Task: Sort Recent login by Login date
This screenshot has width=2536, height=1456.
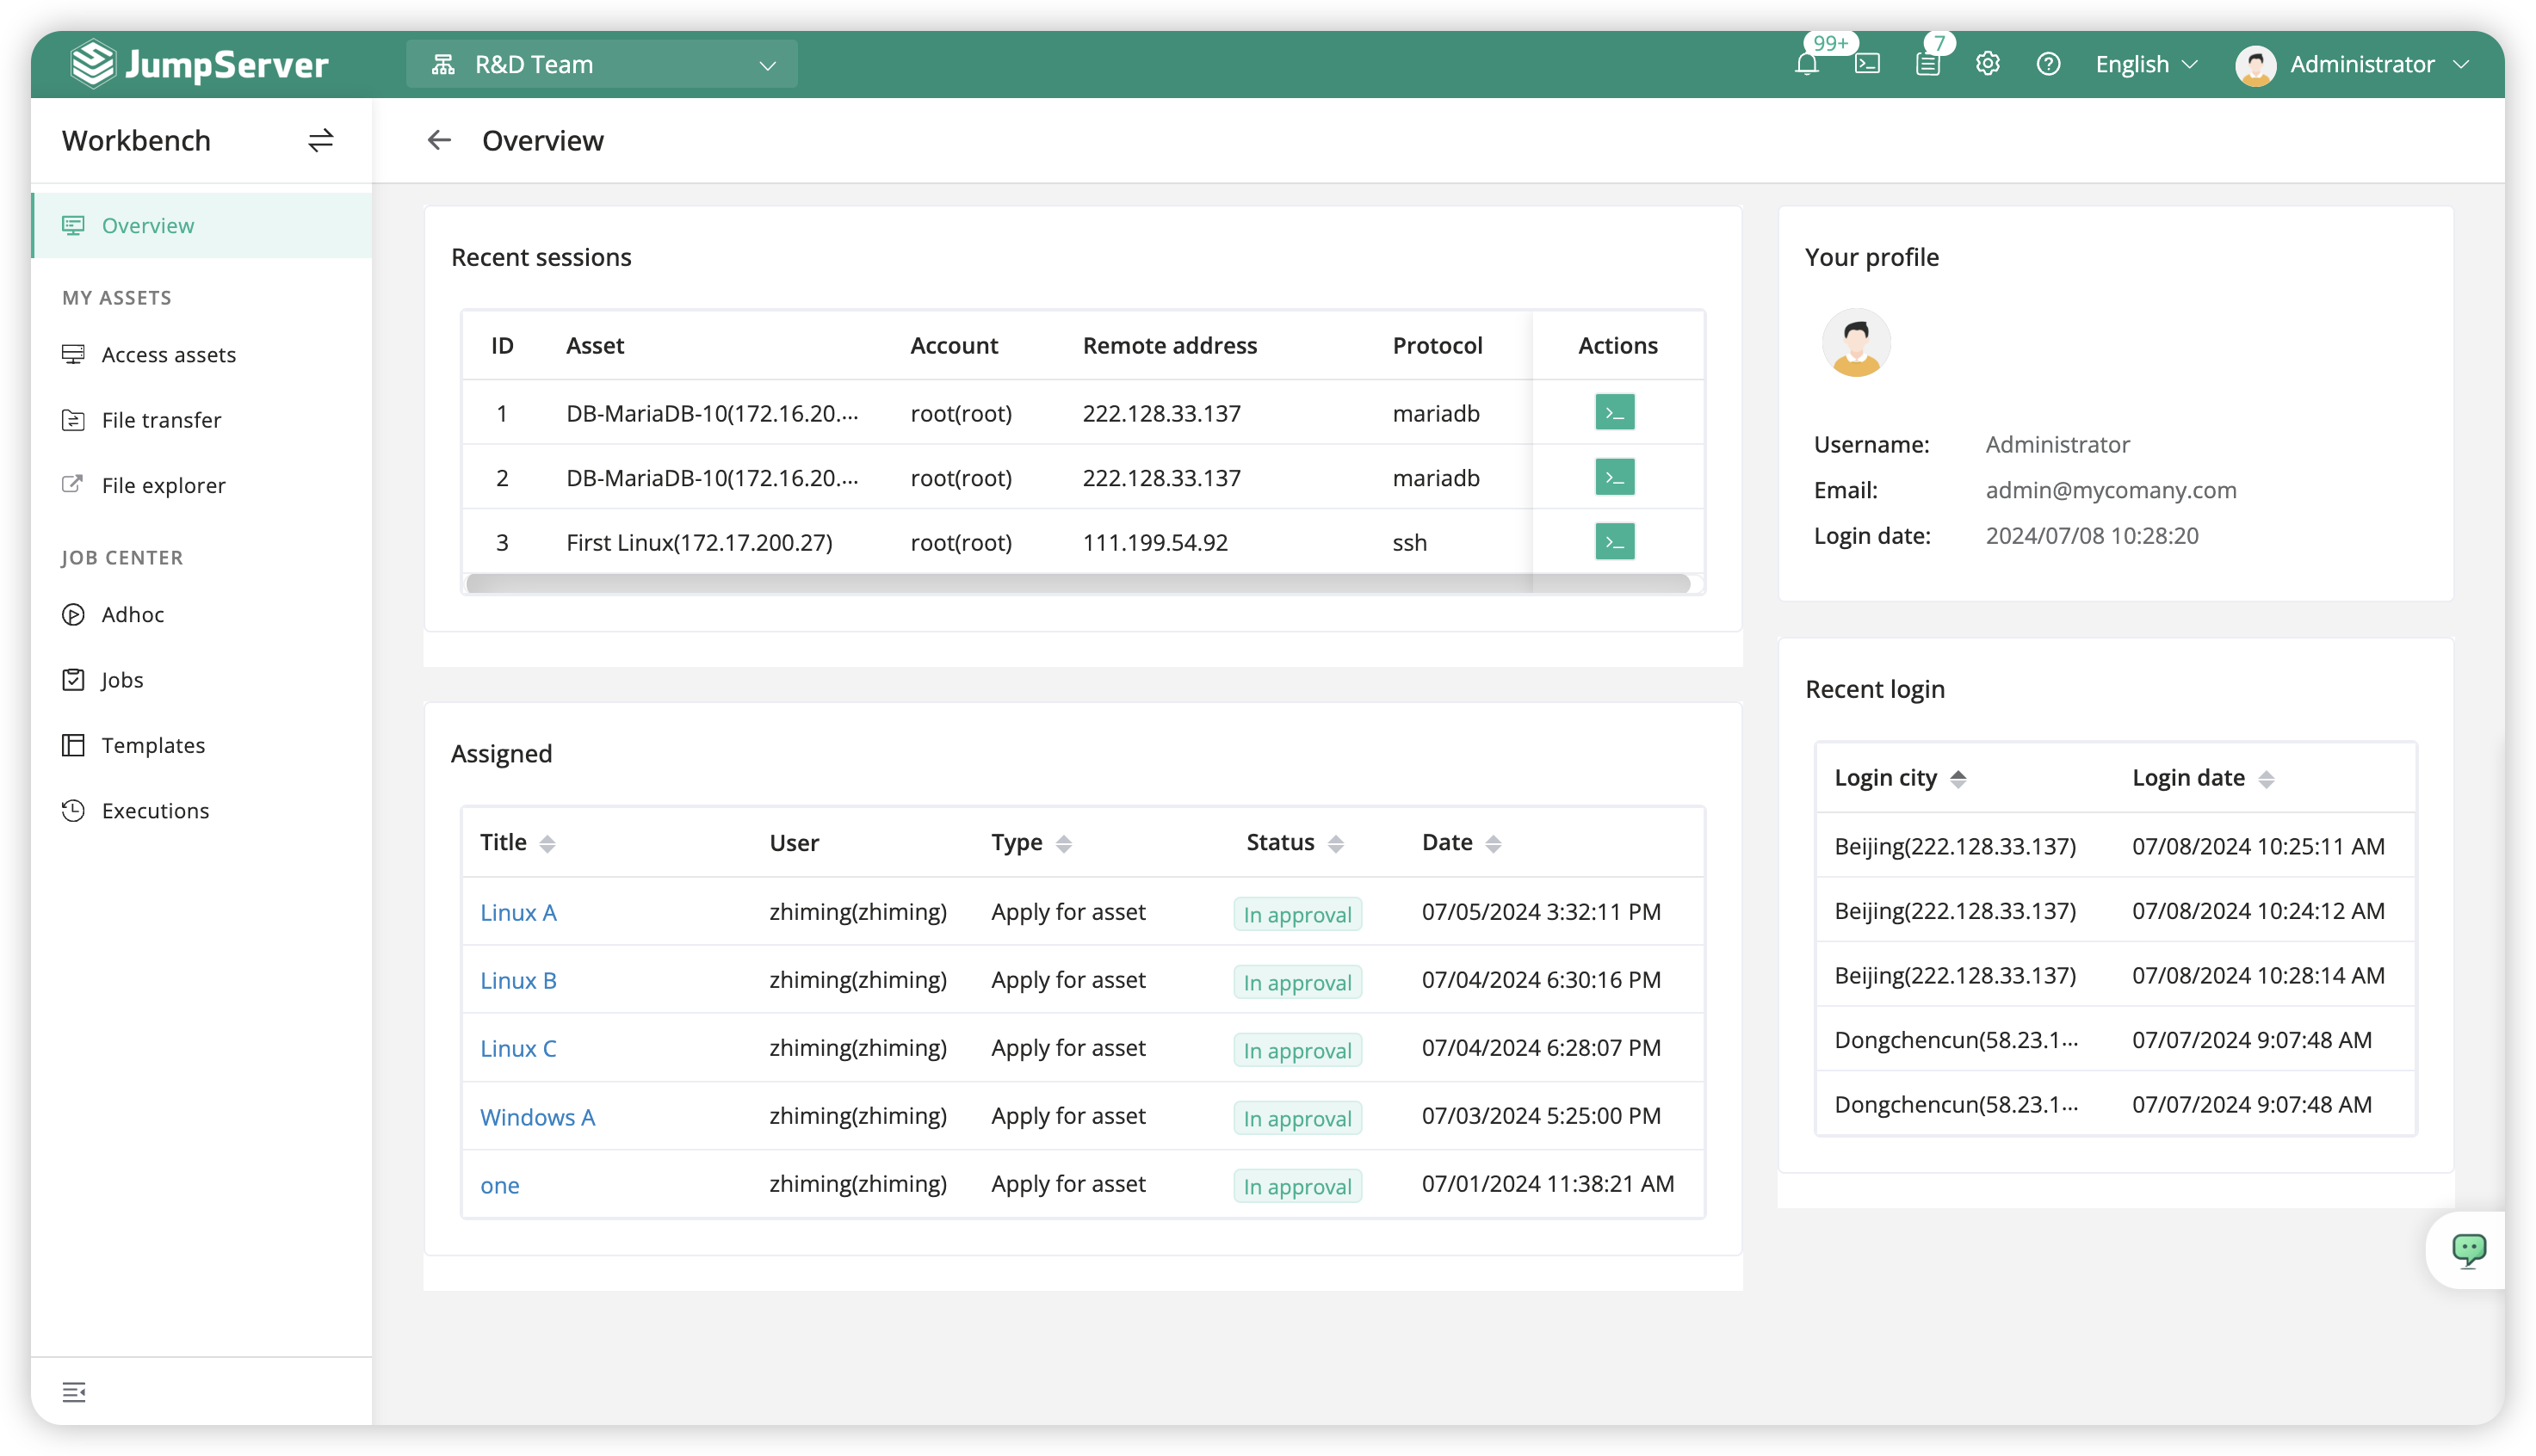Action: click(x=2266, y=779)
